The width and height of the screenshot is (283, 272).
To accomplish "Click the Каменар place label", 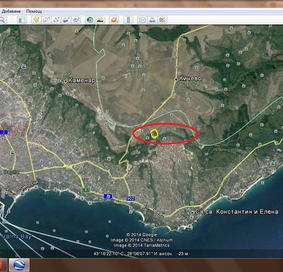I will pyautogui.click(x=82, y=80).
